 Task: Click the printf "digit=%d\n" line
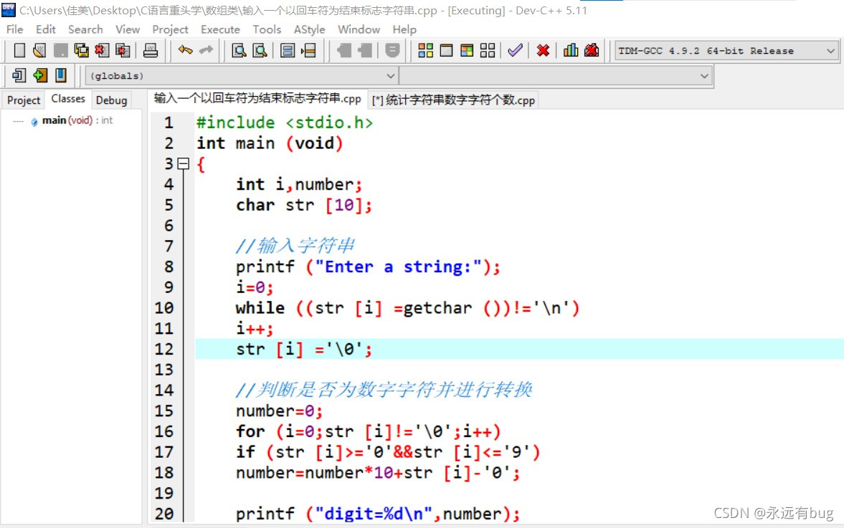click(378, 514)
